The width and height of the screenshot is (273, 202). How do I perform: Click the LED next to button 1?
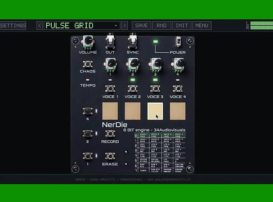[96, 156]
